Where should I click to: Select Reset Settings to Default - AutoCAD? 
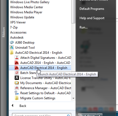[x=45, y=93]
